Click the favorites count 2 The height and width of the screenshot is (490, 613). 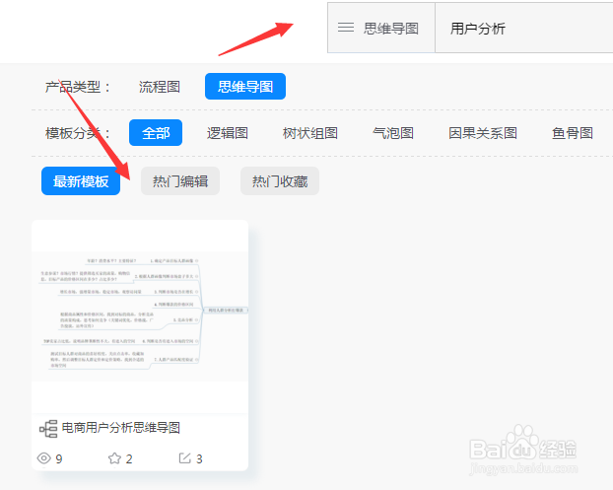click(129, 458)
